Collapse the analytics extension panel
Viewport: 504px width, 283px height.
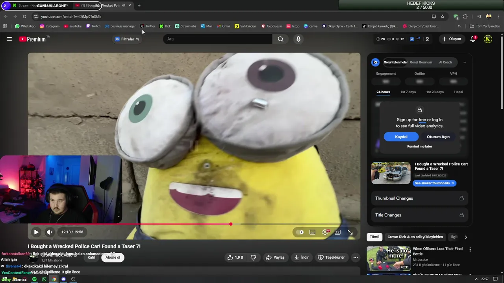(465, 62)
